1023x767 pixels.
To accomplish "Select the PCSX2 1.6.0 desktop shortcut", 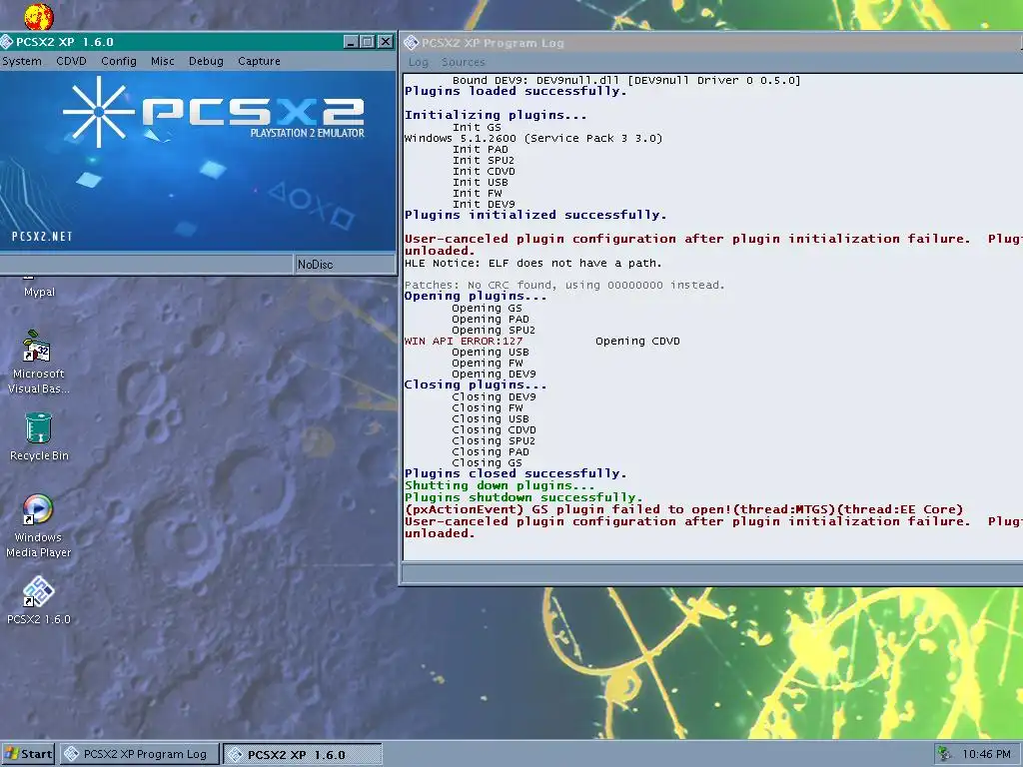I will (39, 600).
